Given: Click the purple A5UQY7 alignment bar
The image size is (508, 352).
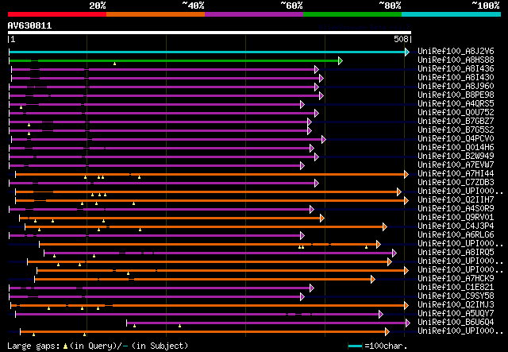Looking at the screenshot, I should tap(198, 315).
